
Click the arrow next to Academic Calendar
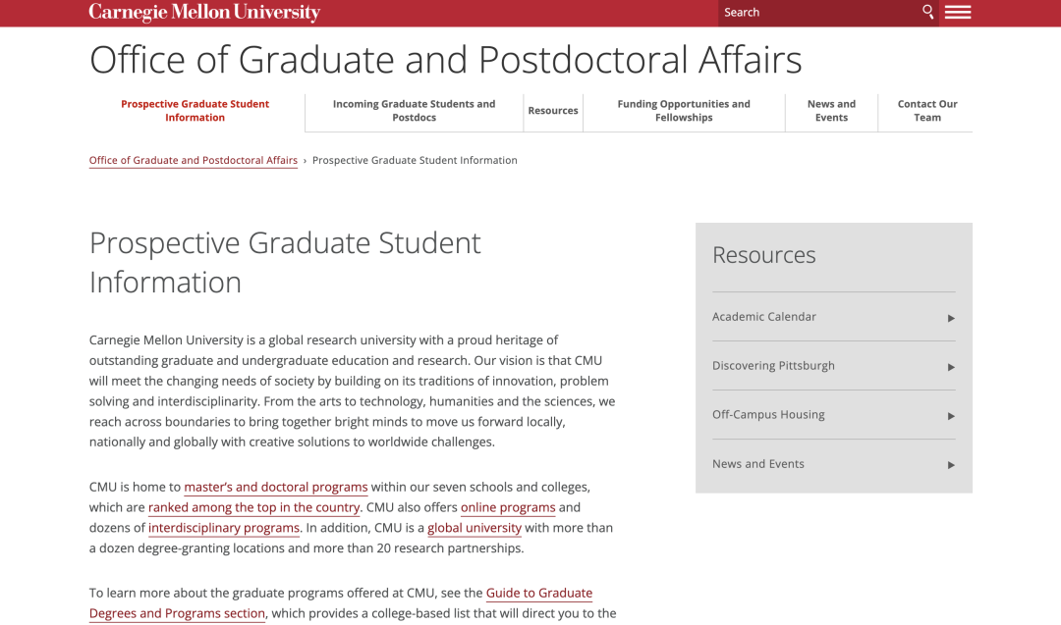coord(951,318)
